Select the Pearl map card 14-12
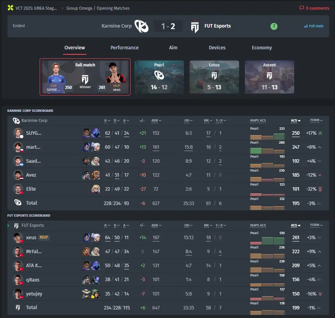This screenshot has width=335, height=318. (x=159, y=77)
